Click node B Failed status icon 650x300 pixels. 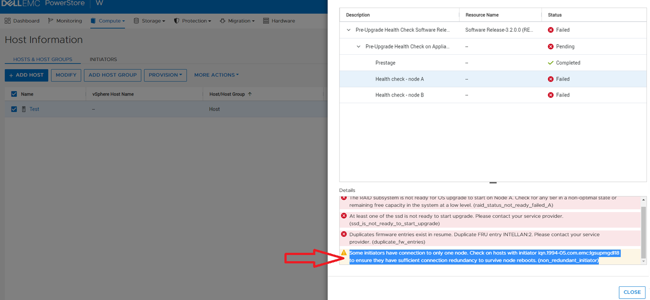(550, 95)
